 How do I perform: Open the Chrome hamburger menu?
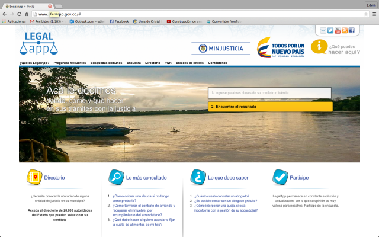pyautogui.click(x=374, y=14)
